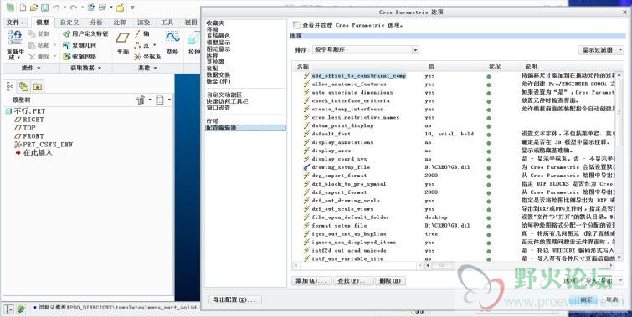The image size is (632, 317).
Task: Switch to the 工具 ribbon tab
Action: click(x=167, y=23)
